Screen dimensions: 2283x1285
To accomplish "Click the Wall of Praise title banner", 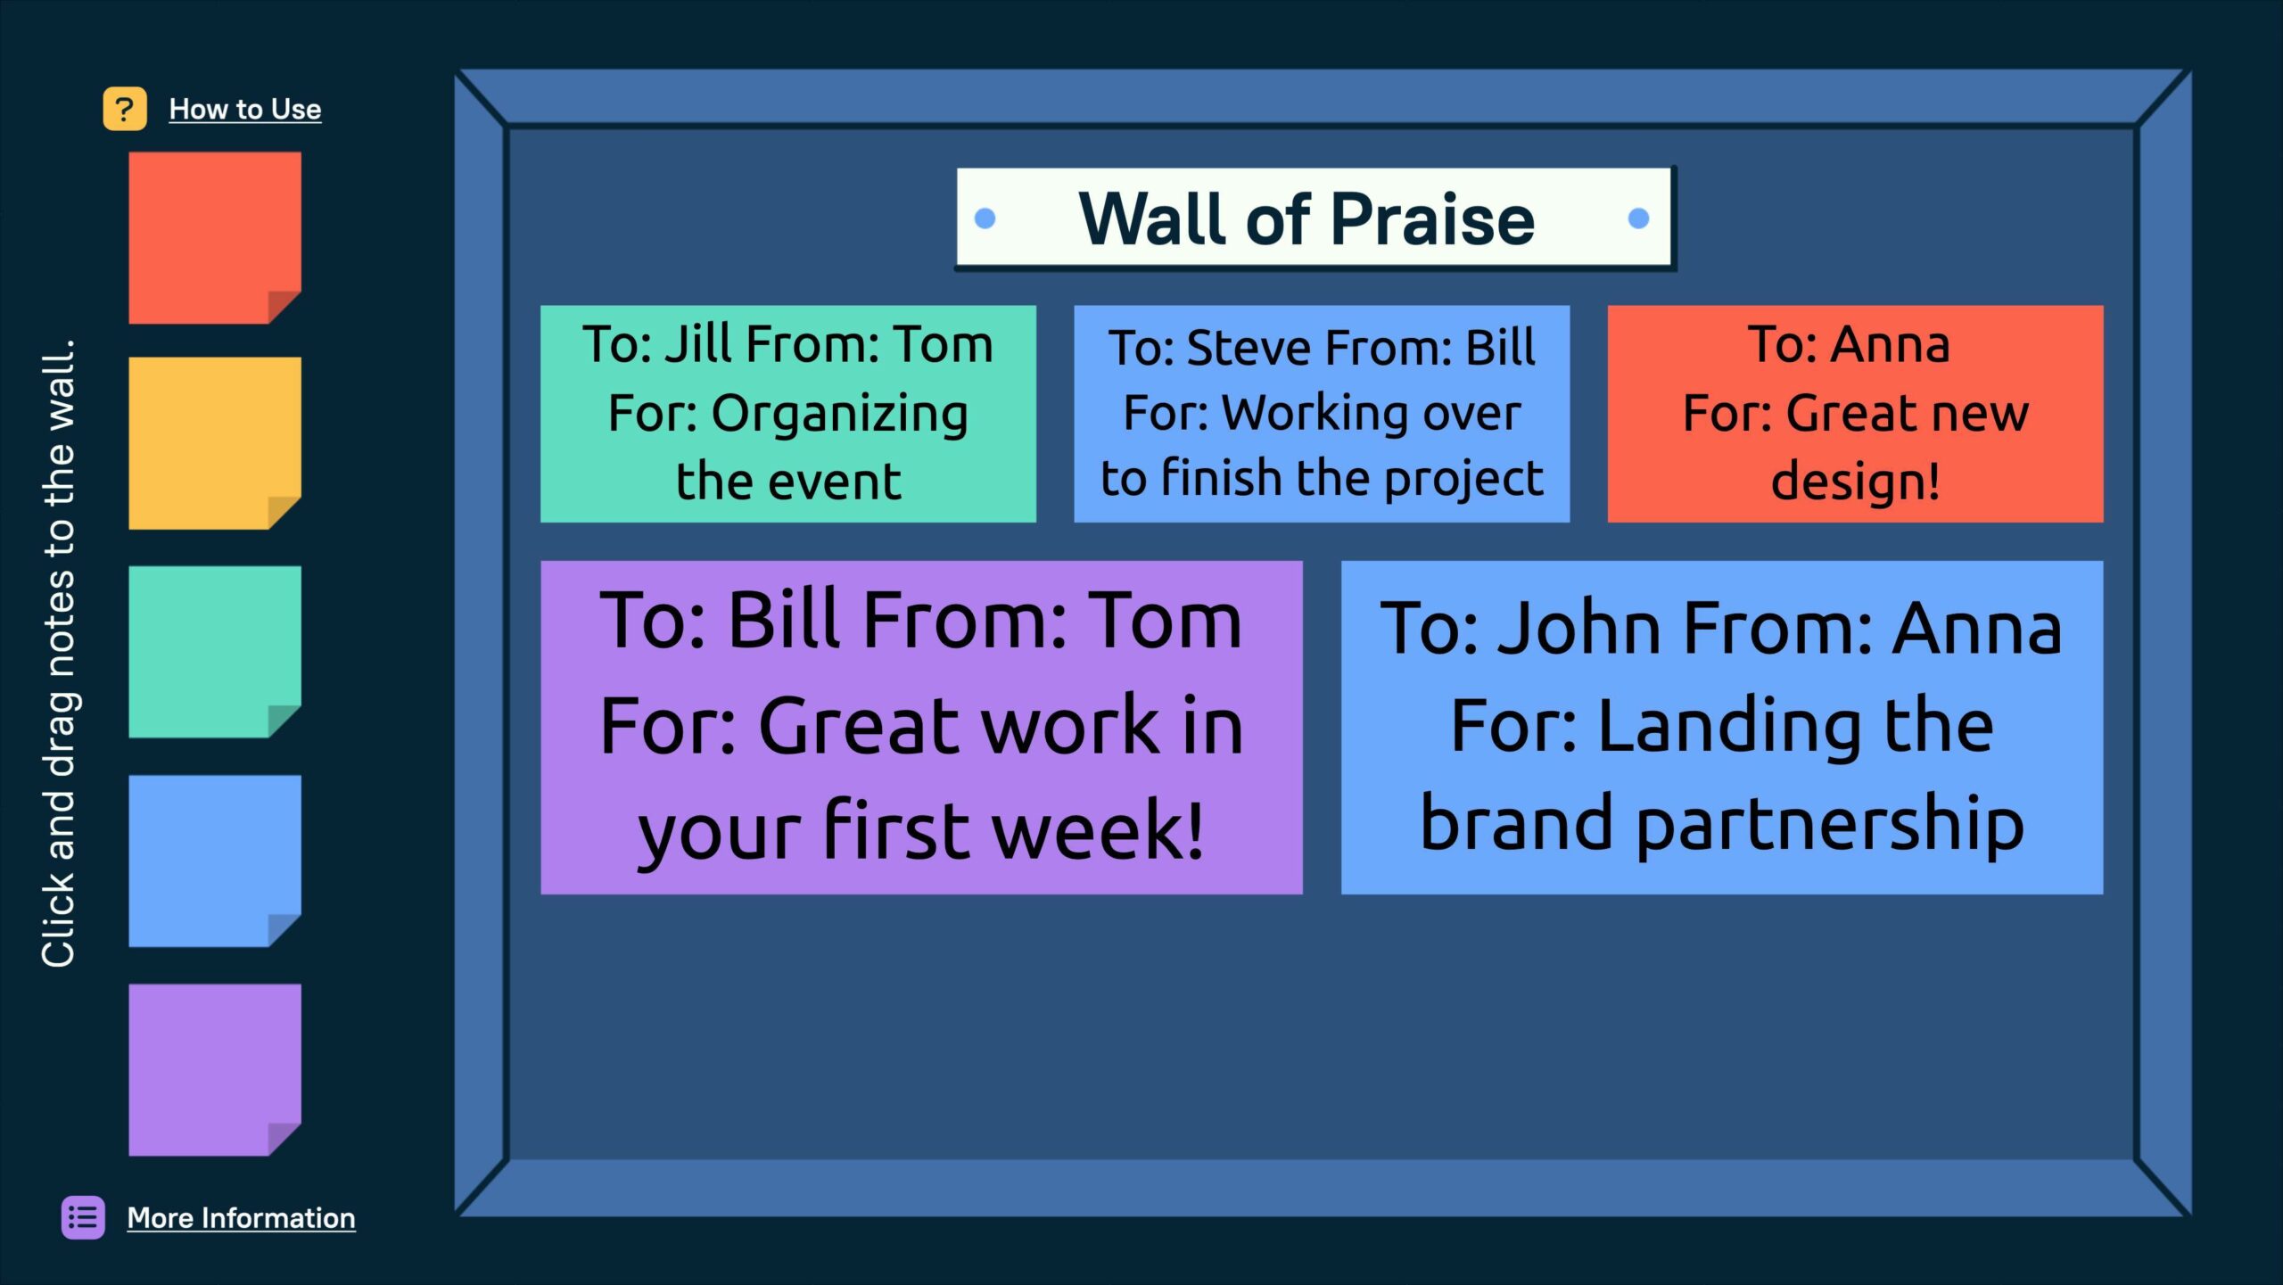I will coord(1313,218).
